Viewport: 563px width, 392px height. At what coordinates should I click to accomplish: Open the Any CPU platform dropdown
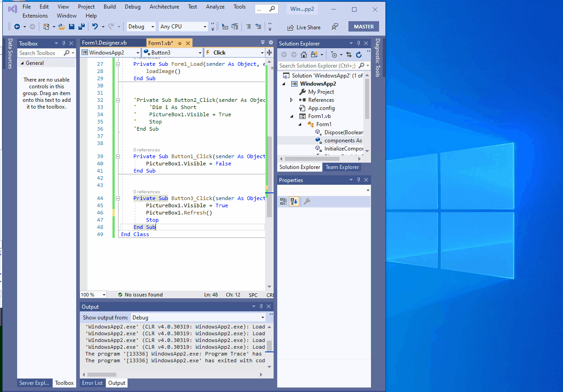click(183, 27)
